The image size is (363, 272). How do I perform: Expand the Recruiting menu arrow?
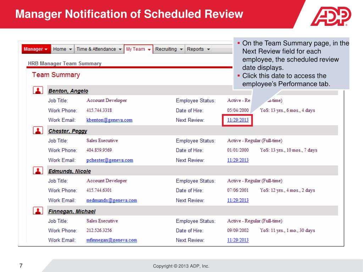pyautogui.click(x=181, y=49)
